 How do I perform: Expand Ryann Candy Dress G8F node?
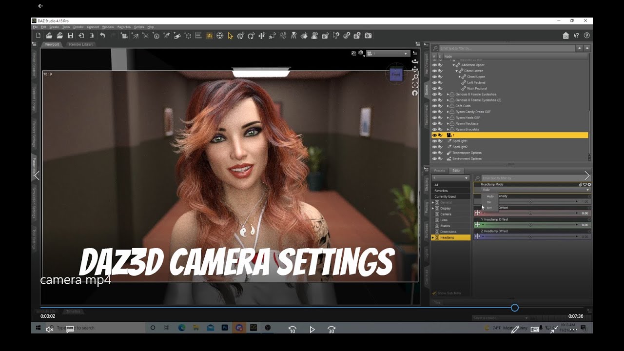(x=448, y=112)
